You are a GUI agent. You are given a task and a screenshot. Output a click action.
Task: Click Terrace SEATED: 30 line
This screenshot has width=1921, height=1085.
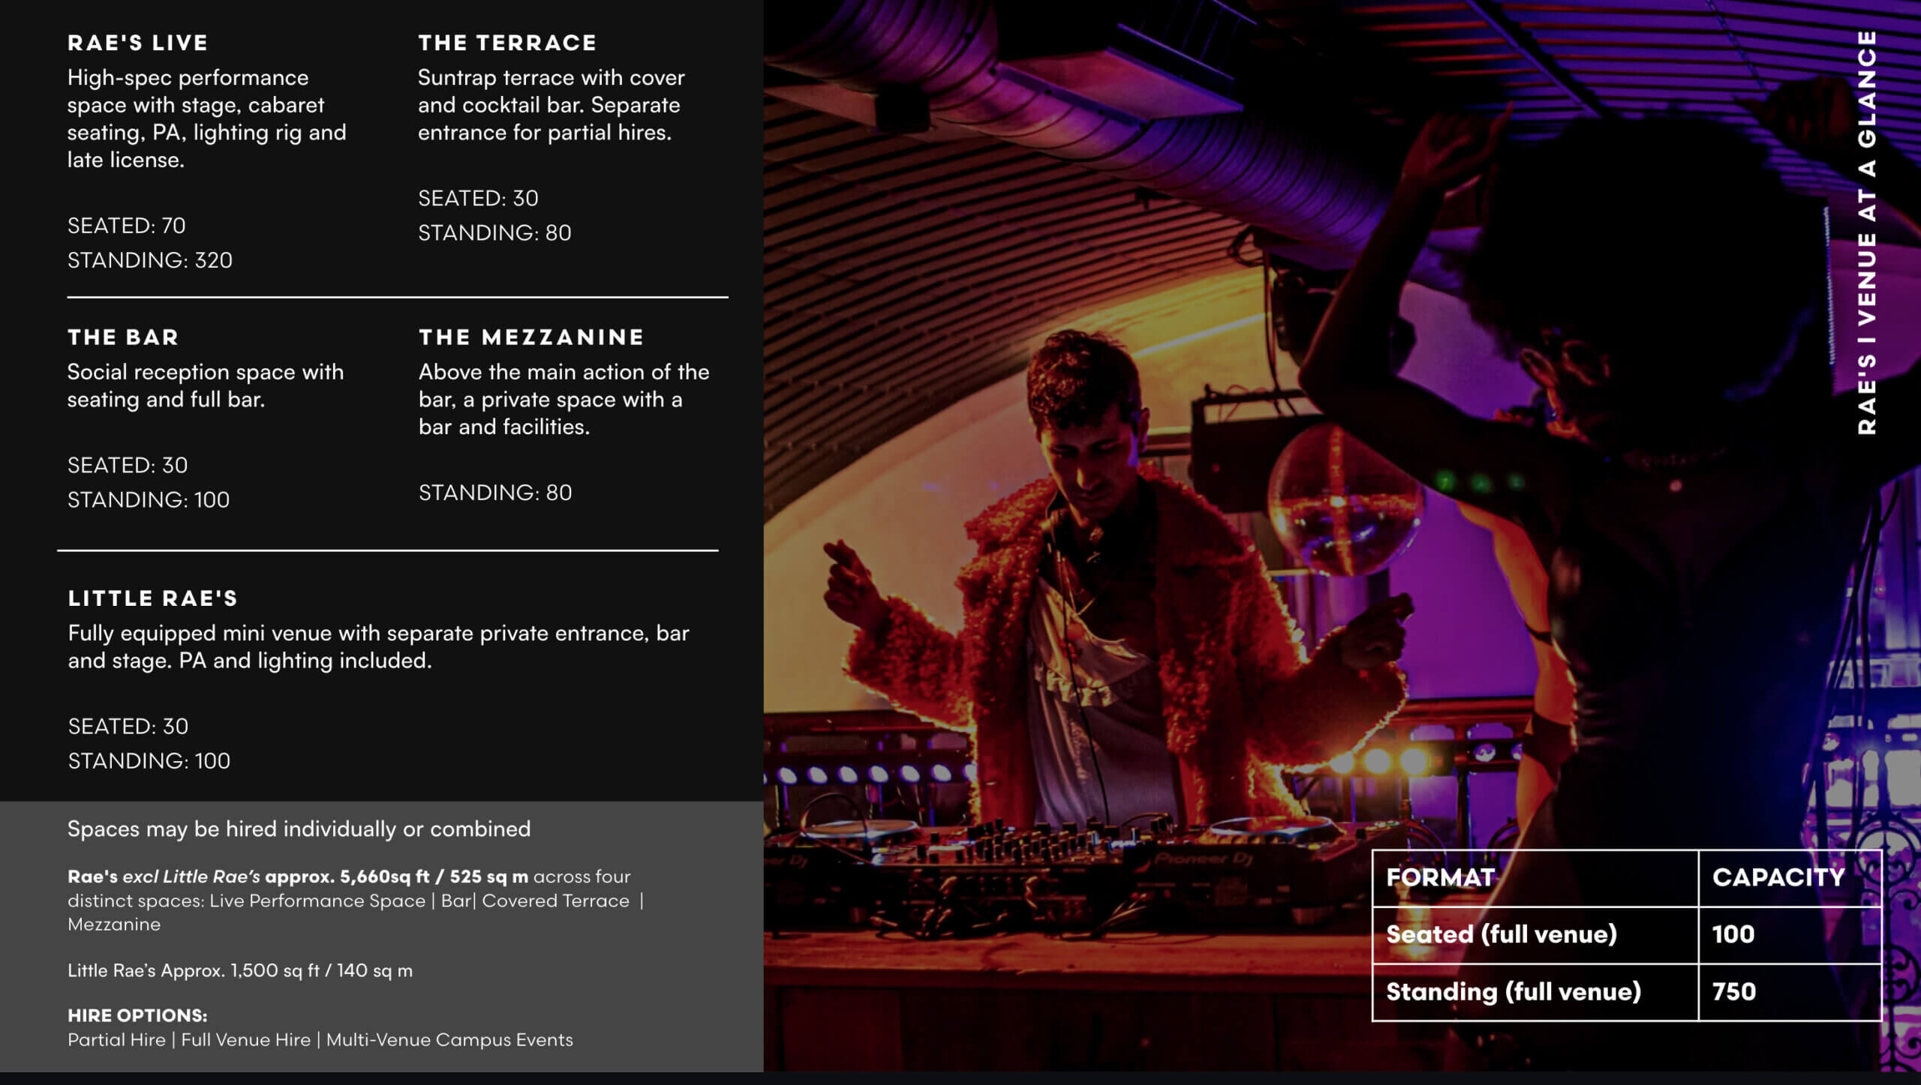pyautogui.click(x=478, y=198)
